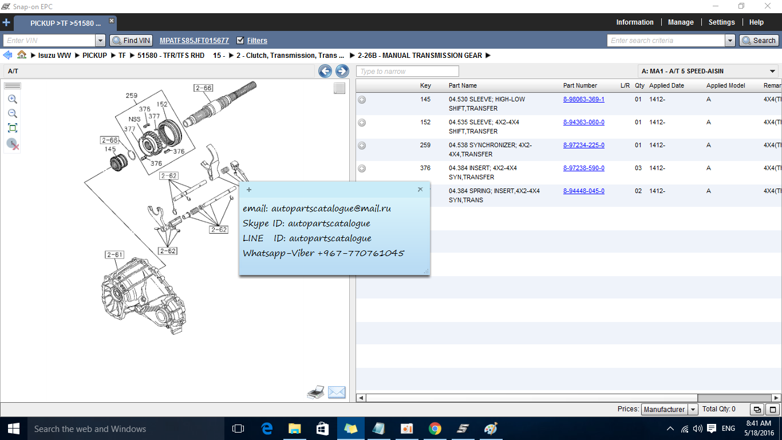Screen dimensions: 782x440
Task: Open part number 8-98063-369-1
Action: click(x=584, y=99)
